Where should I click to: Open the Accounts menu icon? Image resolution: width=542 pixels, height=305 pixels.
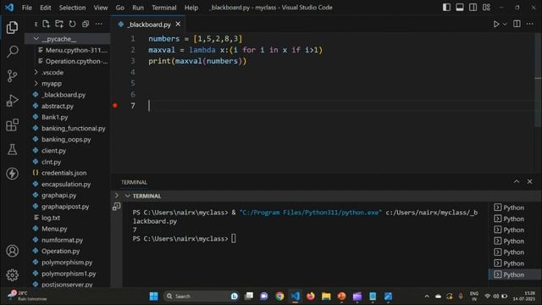click(12, 251)
